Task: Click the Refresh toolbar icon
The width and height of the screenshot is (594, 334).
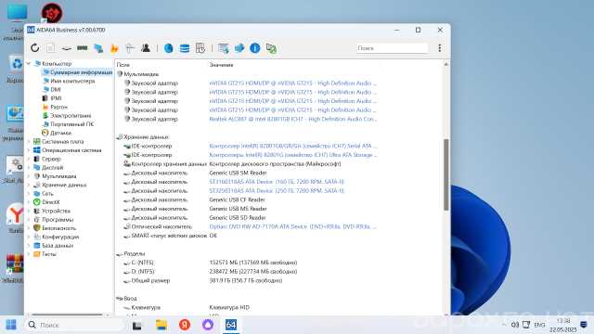Action: [x=35, y=48]
